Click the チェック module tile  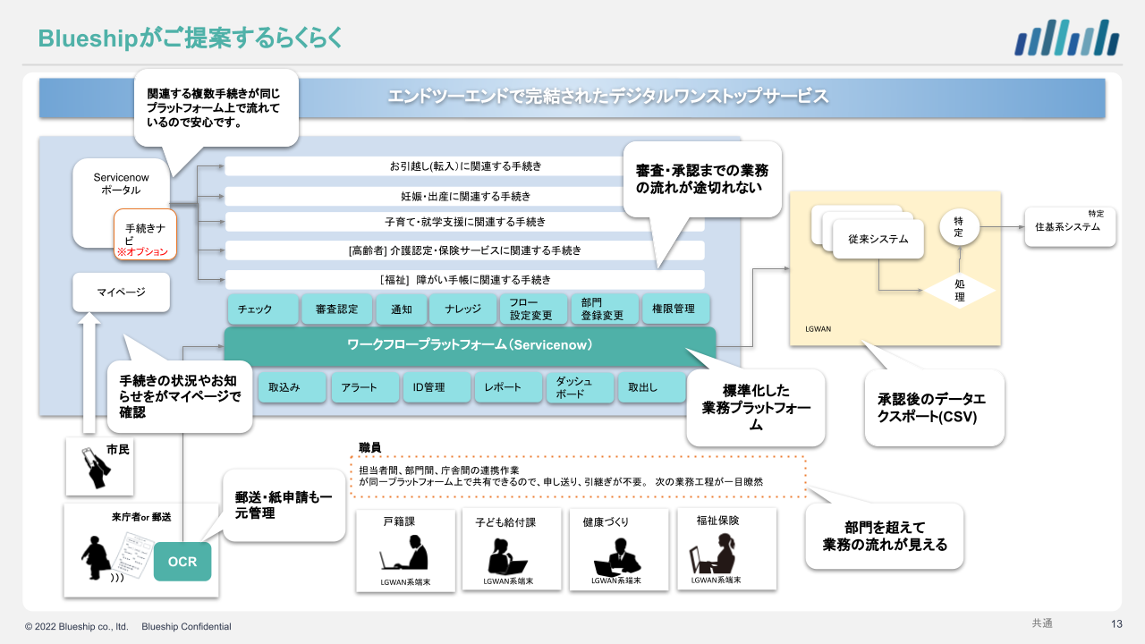(263, 309)
